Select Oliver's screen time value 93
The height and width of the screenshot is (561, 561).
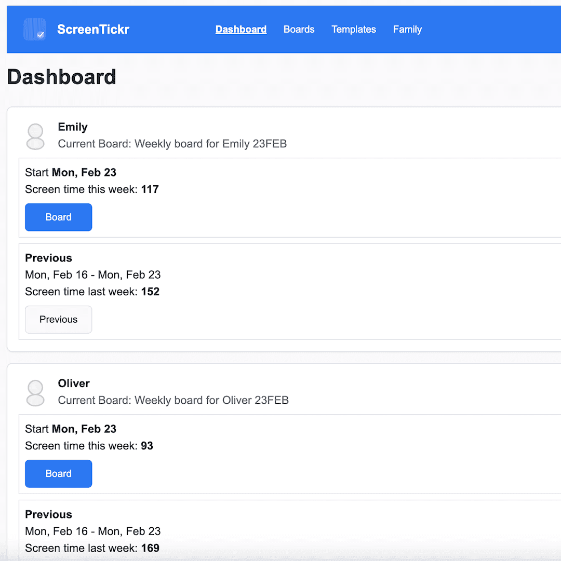point(147,446)
